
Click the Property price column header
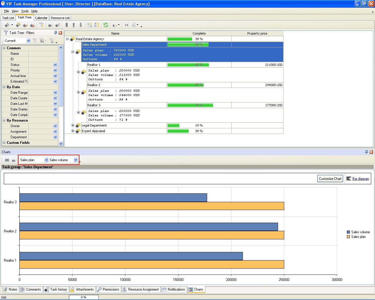257,33
